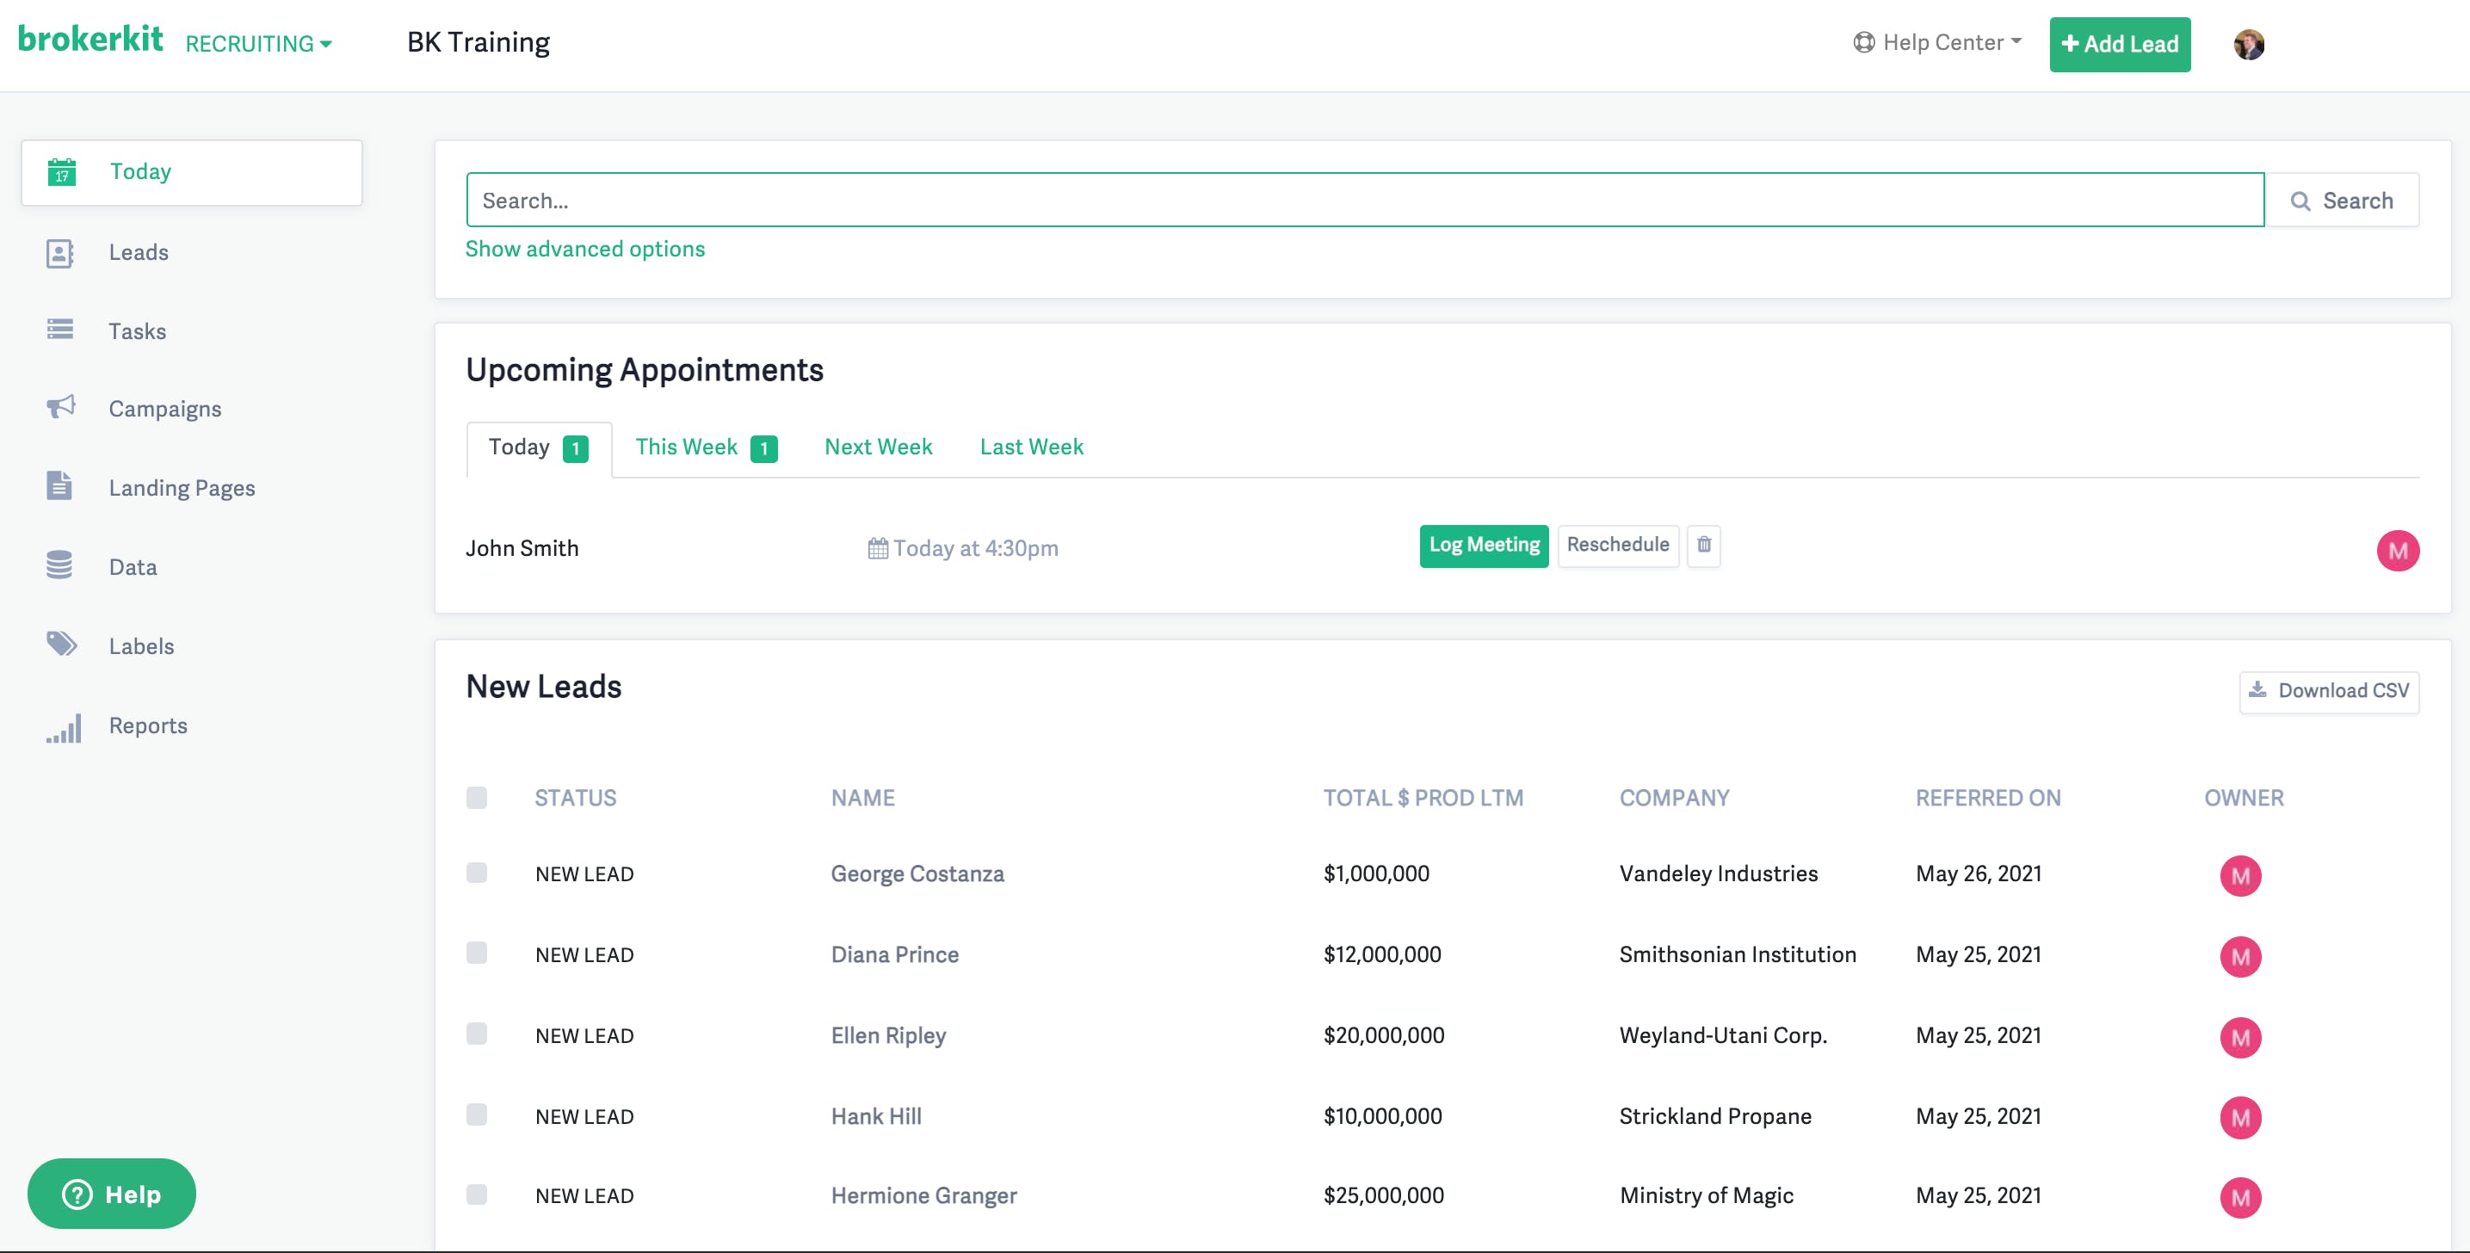
Task: Click the NAME column header
Action: (x=862, y=798)
